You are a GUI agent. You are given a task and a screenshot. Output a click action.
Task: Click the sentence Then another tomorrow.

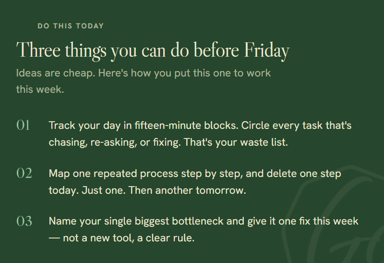tap(187, 190)
